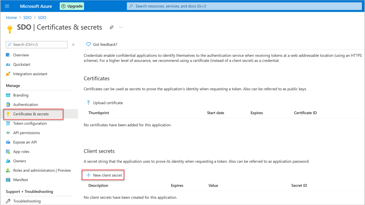The image size is (365, 205).
Task: Click the Upgrade arrow icon
Action: click(63, 6)
